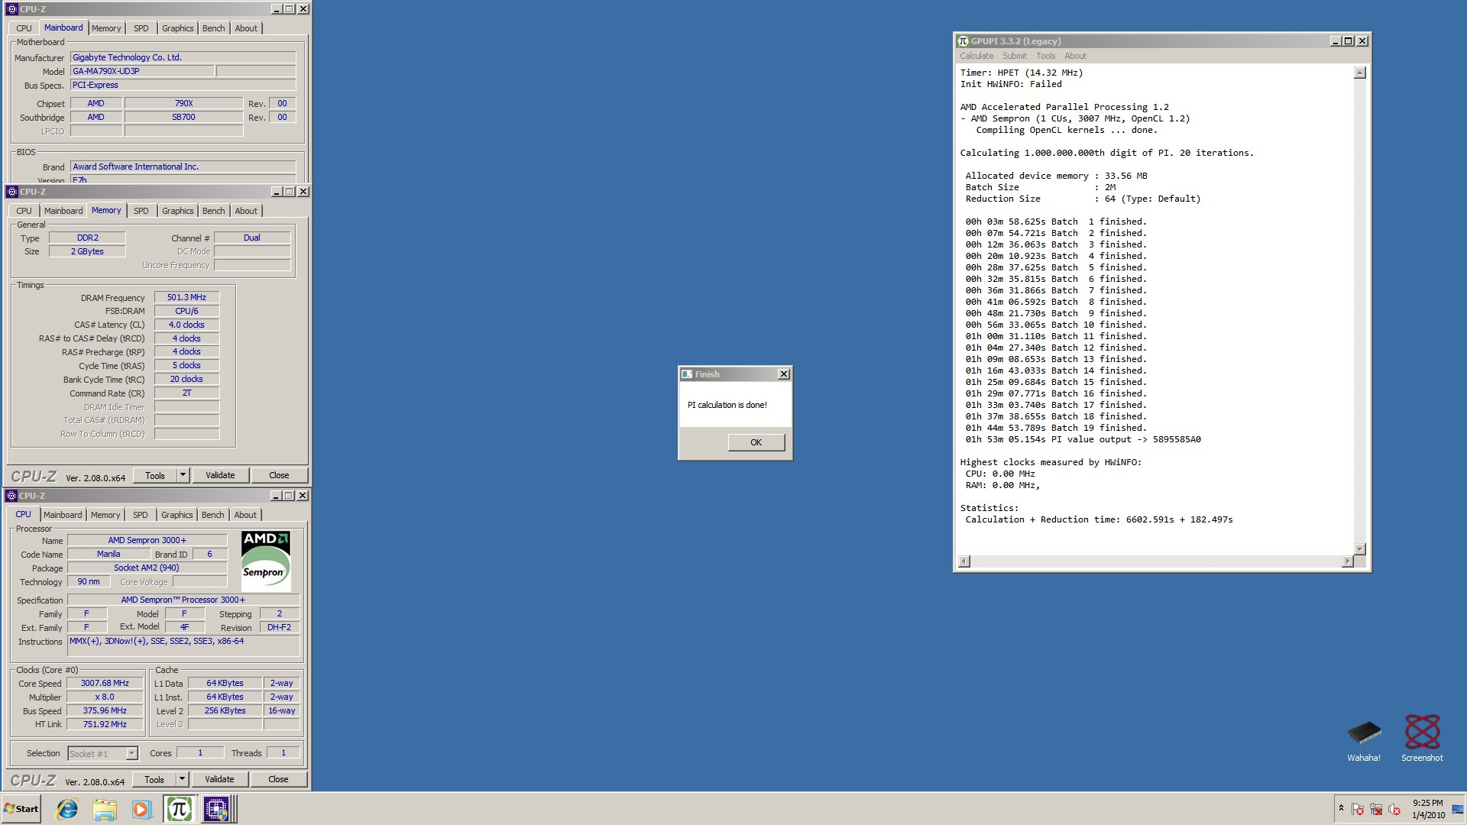Open SPD tab in the top CPU-Z window

[x=141, y=28]
